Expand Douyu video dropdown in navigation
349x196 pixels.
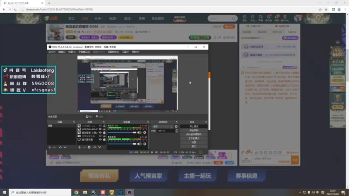tap(113, 18)
